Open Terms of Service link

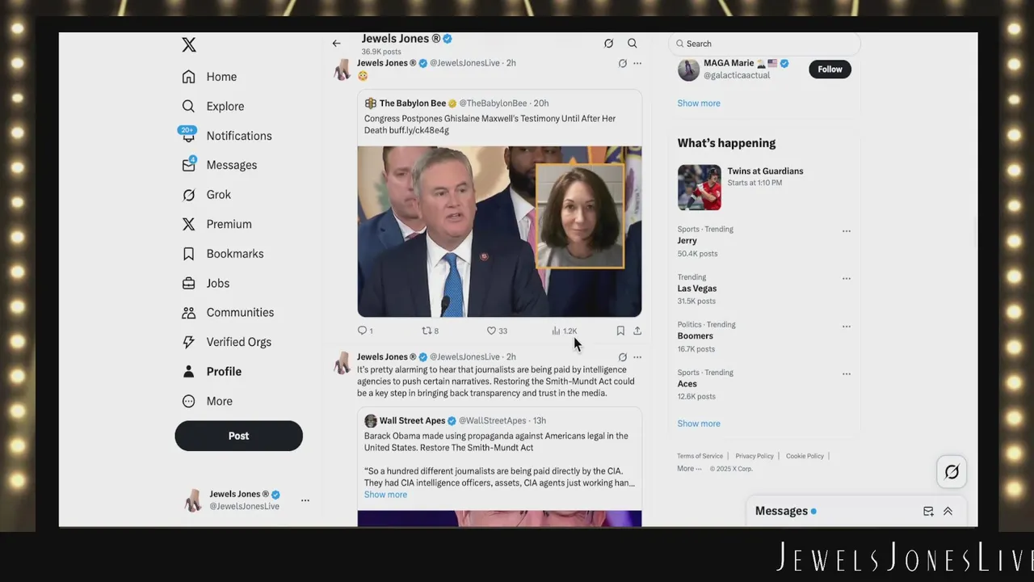[x=700, y=456]
